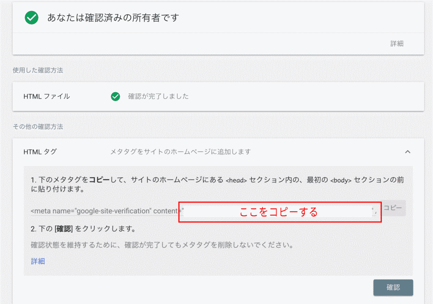Click the <head> code text in step 1

point(236,180)
